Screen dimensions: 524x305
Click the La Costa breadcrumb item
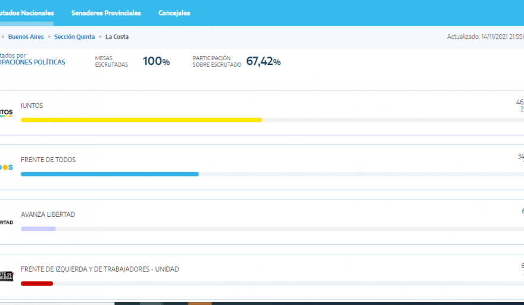pyautogui.click(x=117, y=37)
